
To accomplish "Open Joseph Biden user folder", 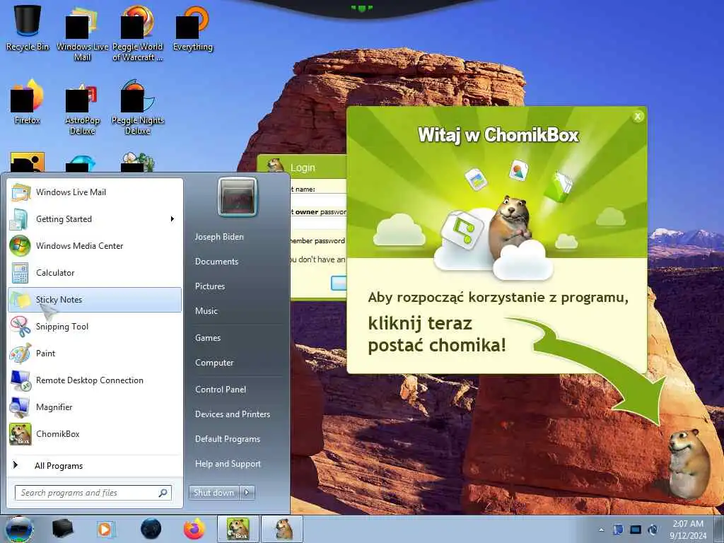I will click(219, 236).
